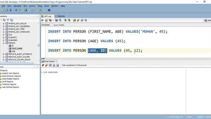This screenshot has height=119, width=211.
Task: Click the SQL Worksheet connection icon in main toolbar
Action: 40,10
